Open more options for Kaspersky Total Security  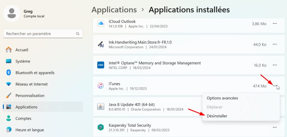[x=275, y=127]
